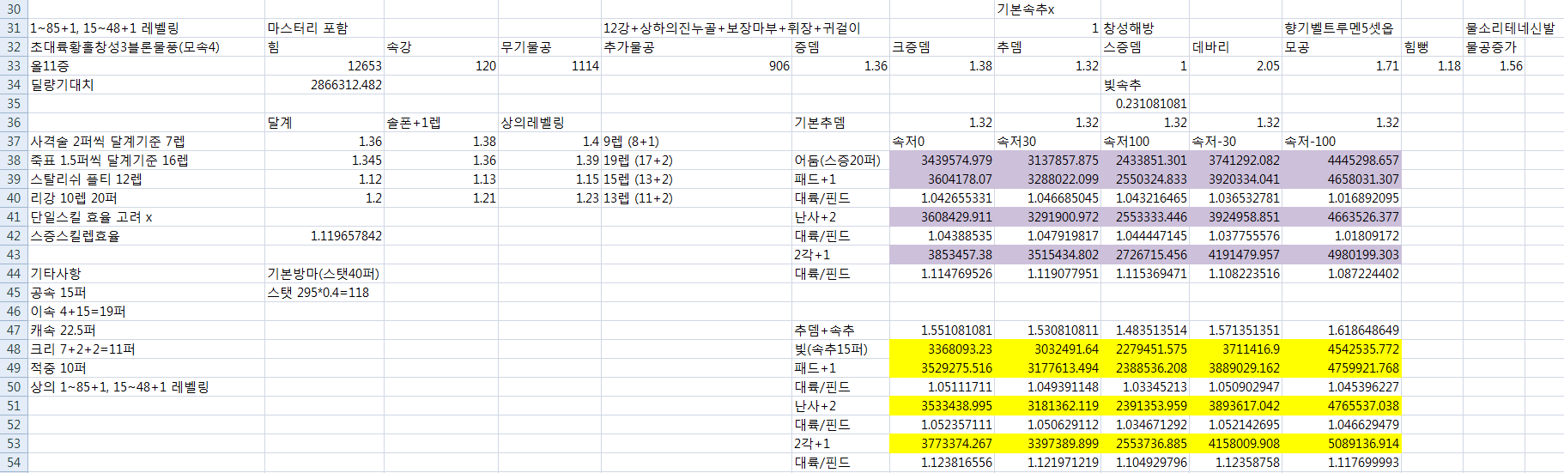Select the row 42 header
This screenshot has height=473, width=1564.
14,236
